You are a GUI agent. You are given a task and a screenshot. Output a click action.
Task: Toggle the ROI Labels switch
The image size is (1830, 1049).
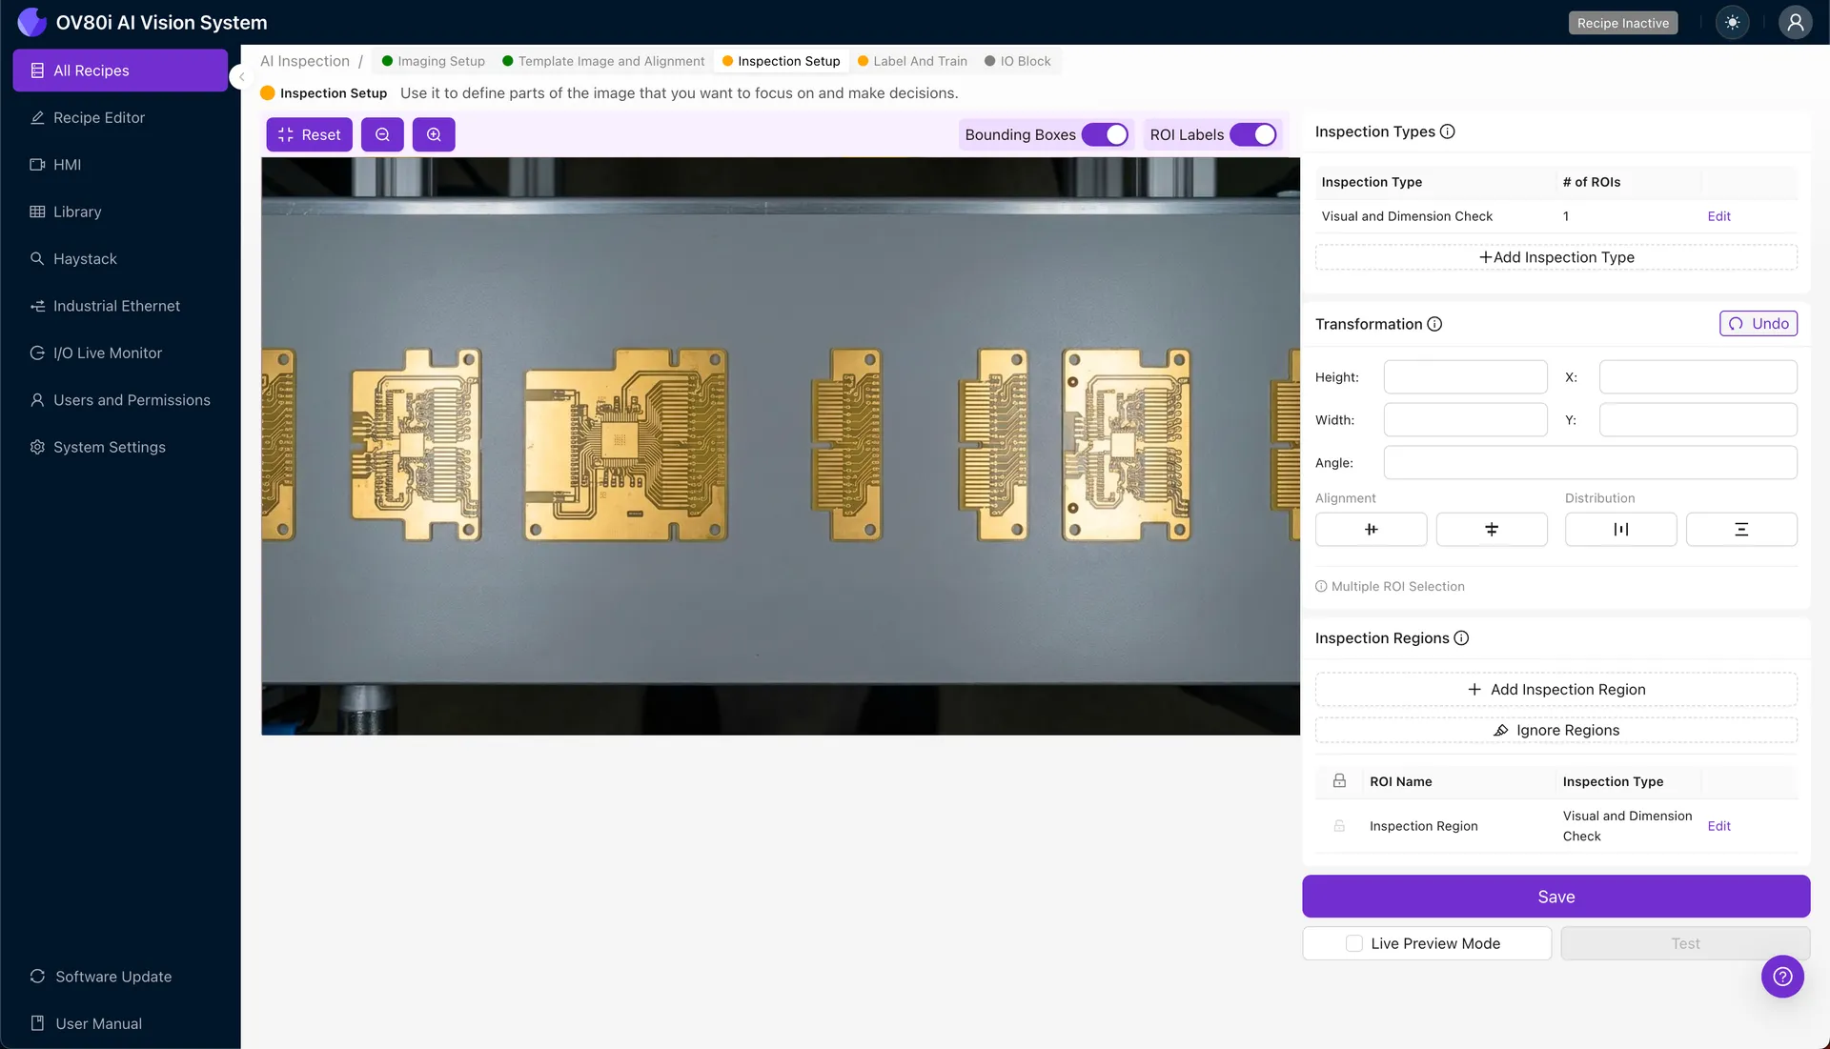click(x=1252, y=134)
